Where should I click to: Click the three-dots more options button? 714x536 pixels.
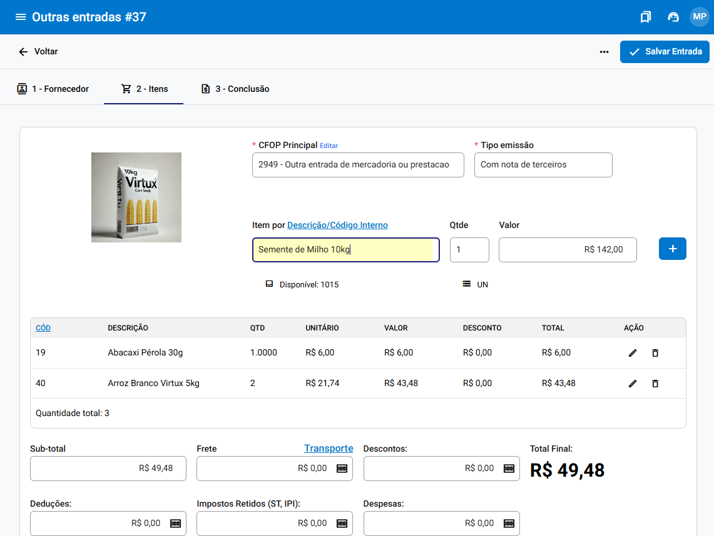(x=604, y=52)
